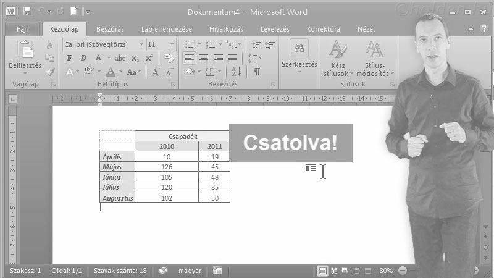Image resolution: width=494 pixels, height=278 pixels.
Task: Open Vágólap dialog launcher
Action: 53,85
